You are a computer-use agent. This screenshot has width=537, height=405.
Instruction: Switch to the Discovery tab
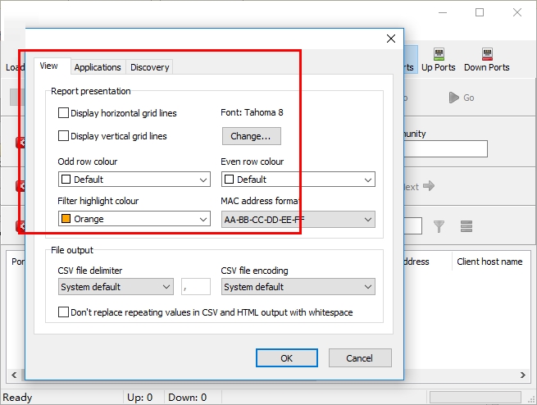point(150,67)
